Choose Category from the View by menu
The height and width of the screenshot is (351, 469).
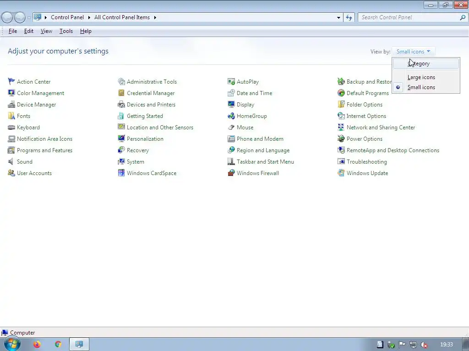(x=426, y=64)
